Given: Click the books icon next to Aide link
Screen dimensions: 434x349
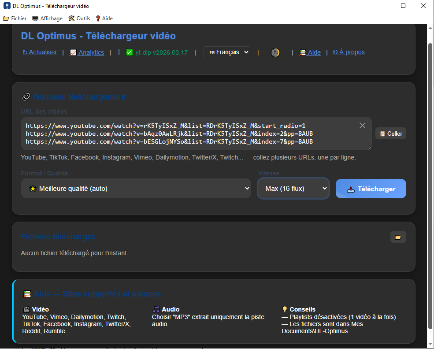Looking at the screenshot, I should [303, 52].
